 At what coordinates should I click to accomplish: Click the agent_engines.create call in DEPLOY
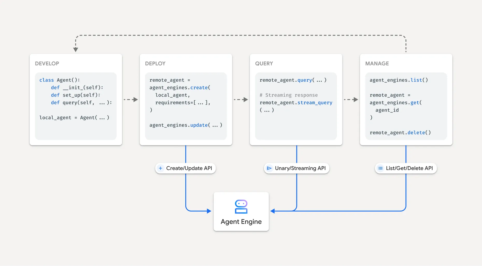(180, 87)
